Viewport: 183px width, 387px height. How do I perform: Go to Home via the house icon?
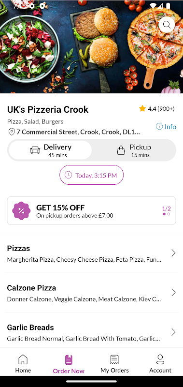(x=23, y=359)
